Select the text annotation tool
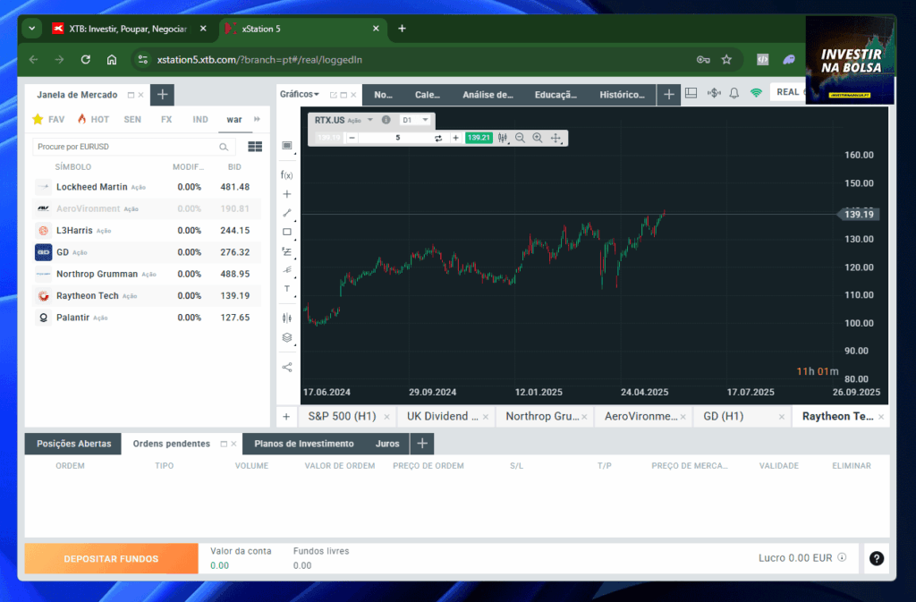The height and width of the screenshot is (602, 916). click(287, 288)
